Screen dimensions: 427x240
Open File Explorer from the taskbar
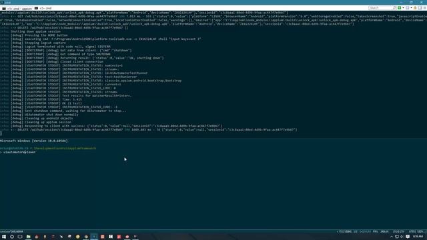[28, 237]
